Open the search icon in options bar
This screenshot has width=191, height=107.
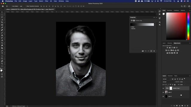point(182,6)
